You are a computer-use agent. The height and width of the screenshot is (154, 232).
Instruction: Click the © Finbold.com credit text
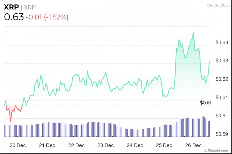point(216,151)
